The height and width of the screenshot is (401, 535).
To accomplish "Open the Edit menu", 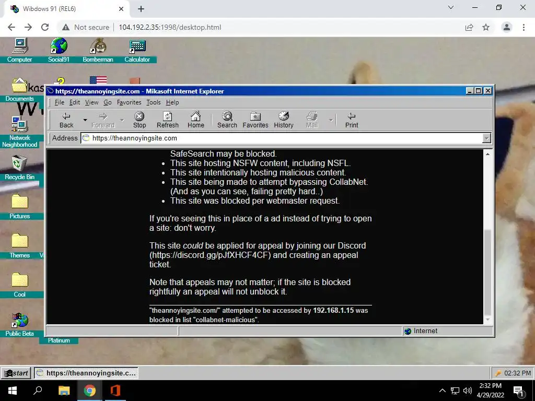I will click(x=74, y=102).
